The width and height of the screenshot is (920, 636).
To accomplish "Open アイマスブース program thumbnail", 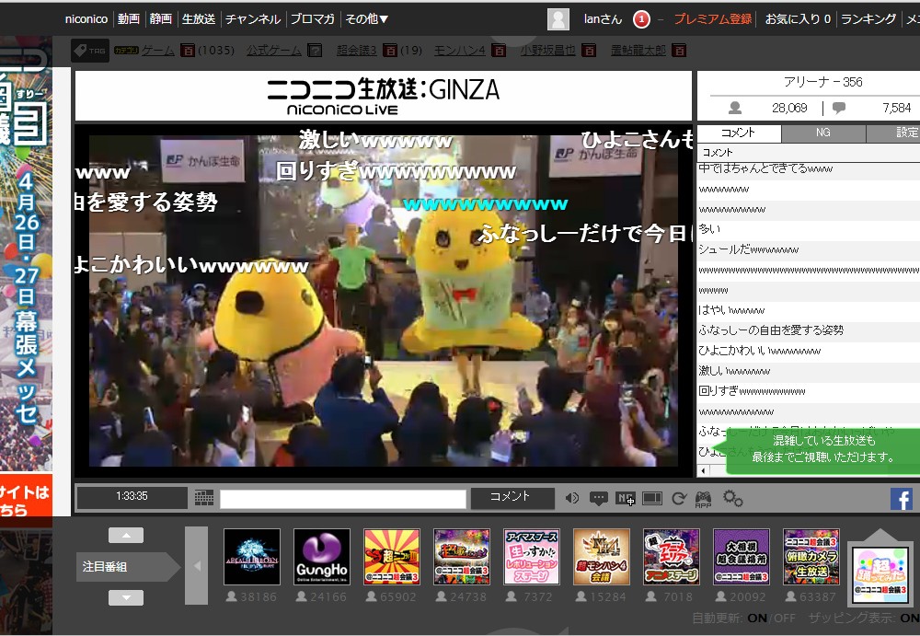I will 532,557.
